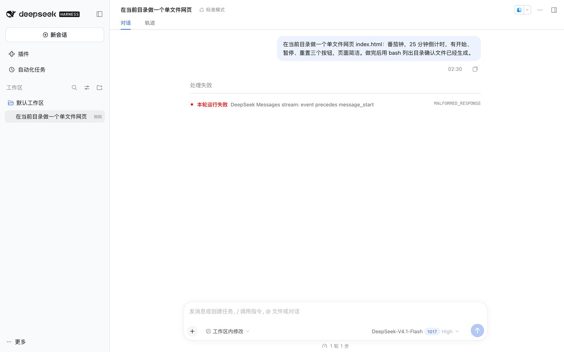Switch to the 轨迹 tab

[150, 23]
